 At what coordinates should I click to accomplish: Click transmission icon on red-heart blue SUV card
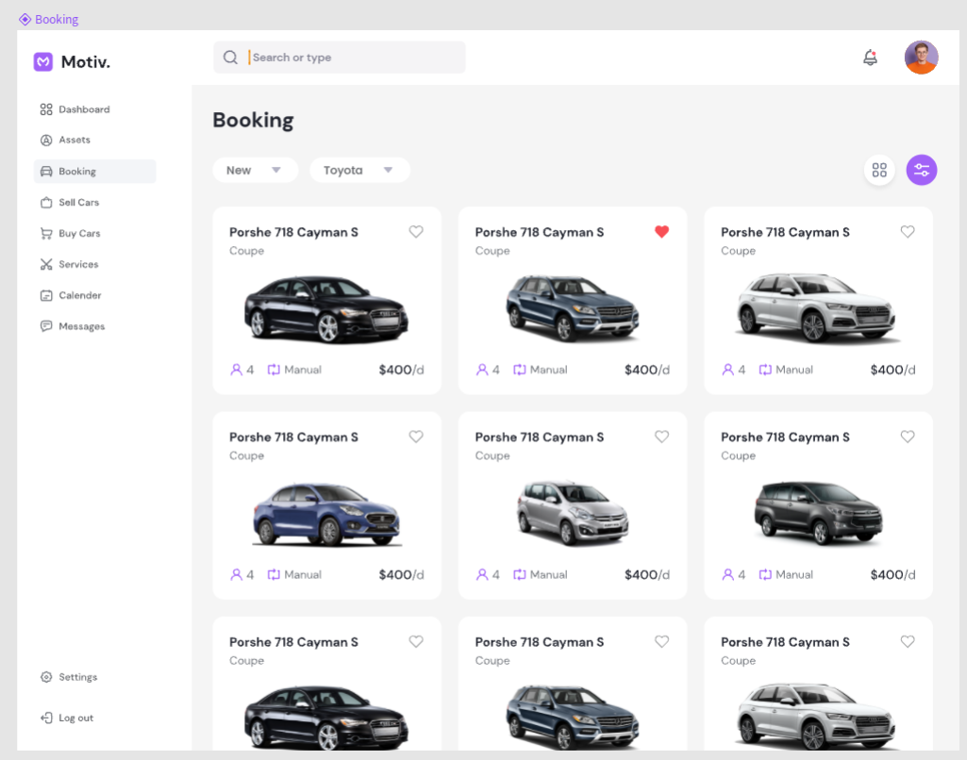click(520, 370)
